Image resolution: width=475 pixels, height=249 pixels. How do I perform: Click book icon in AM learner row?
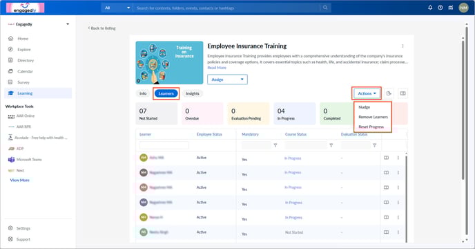(386, 158)
